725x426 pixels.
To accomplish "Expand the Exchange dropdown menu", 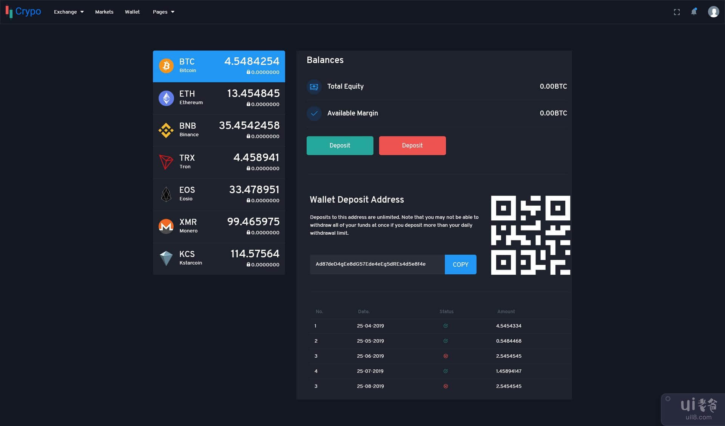I will 69,12.
